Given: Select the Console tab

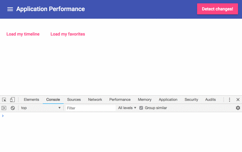Looking at the screenshot, I should [53, 100].
